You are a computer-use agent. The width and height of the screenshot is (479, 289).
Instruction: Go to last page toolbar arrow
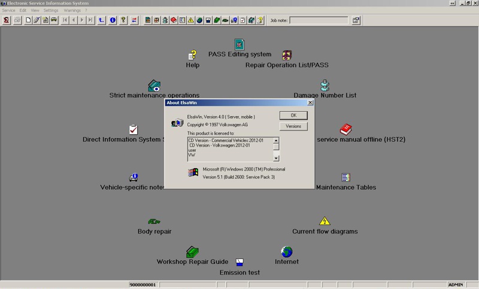click(90, 20)
